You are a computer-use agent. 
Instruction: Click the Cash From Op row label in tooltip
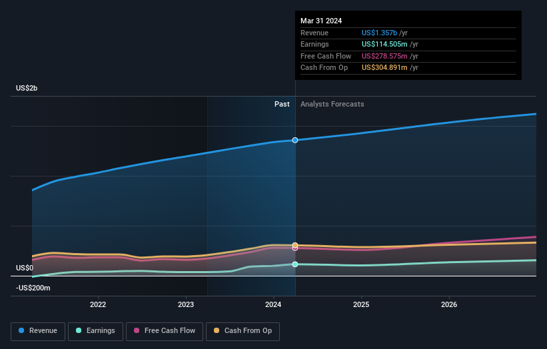(324, 68)
